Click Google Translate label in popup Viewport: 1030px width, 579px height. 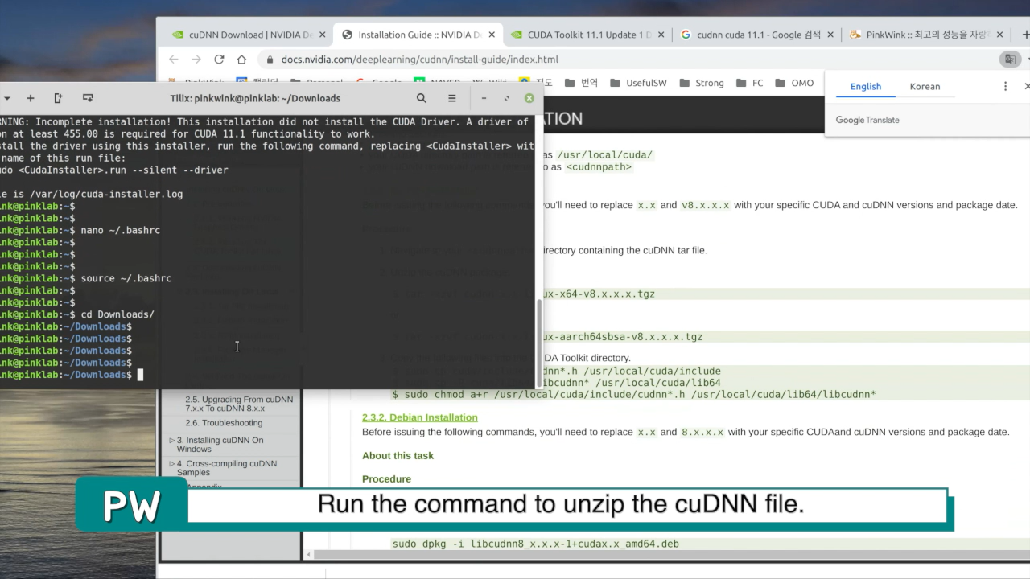click(867, 120)
